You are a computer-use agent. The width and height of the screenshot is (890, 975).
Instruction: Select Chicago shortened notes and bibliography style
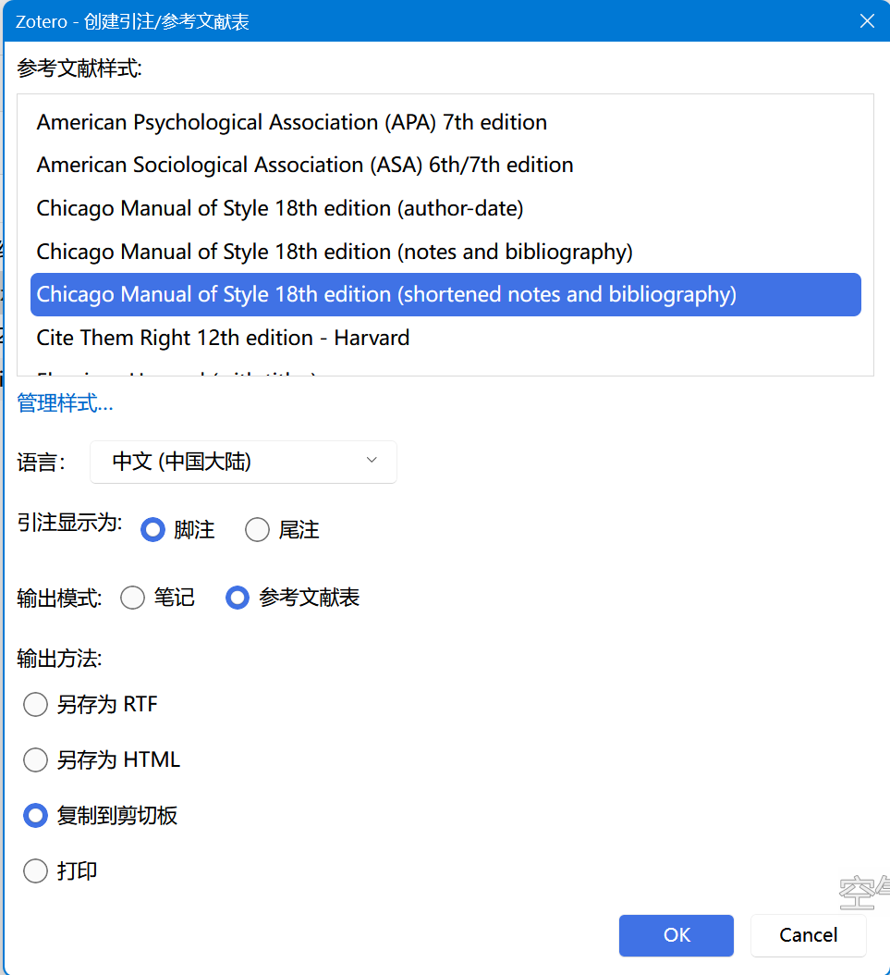pyautogui.click(x=386, y=295)
